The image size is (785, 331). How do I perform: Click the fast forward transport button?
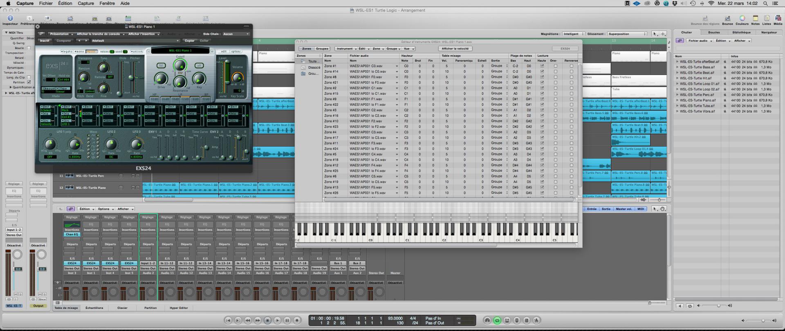(x=258, y=320)
